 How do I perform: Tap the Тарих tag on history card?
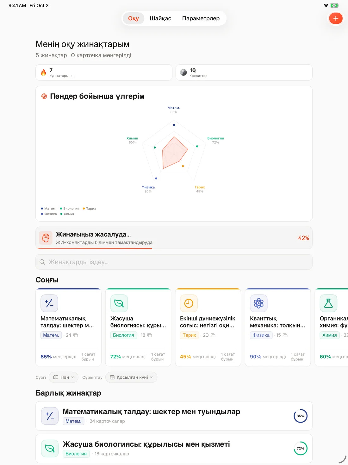[x=189, y=335]
